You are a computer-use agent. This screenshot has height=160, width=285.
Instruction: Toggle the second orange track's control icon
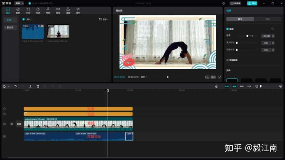pos(4,114)
